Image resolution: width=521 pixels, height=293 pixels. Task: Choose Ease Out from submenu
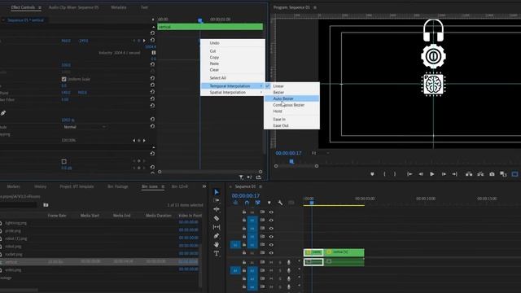point(291,125)
